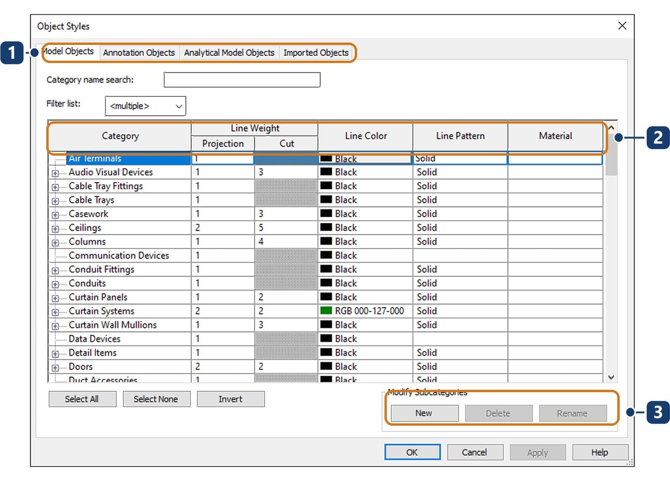The image size is (670, 481).
Task: Click Curtain Systems green line color swatch
Action: click(x=326, y=311)
